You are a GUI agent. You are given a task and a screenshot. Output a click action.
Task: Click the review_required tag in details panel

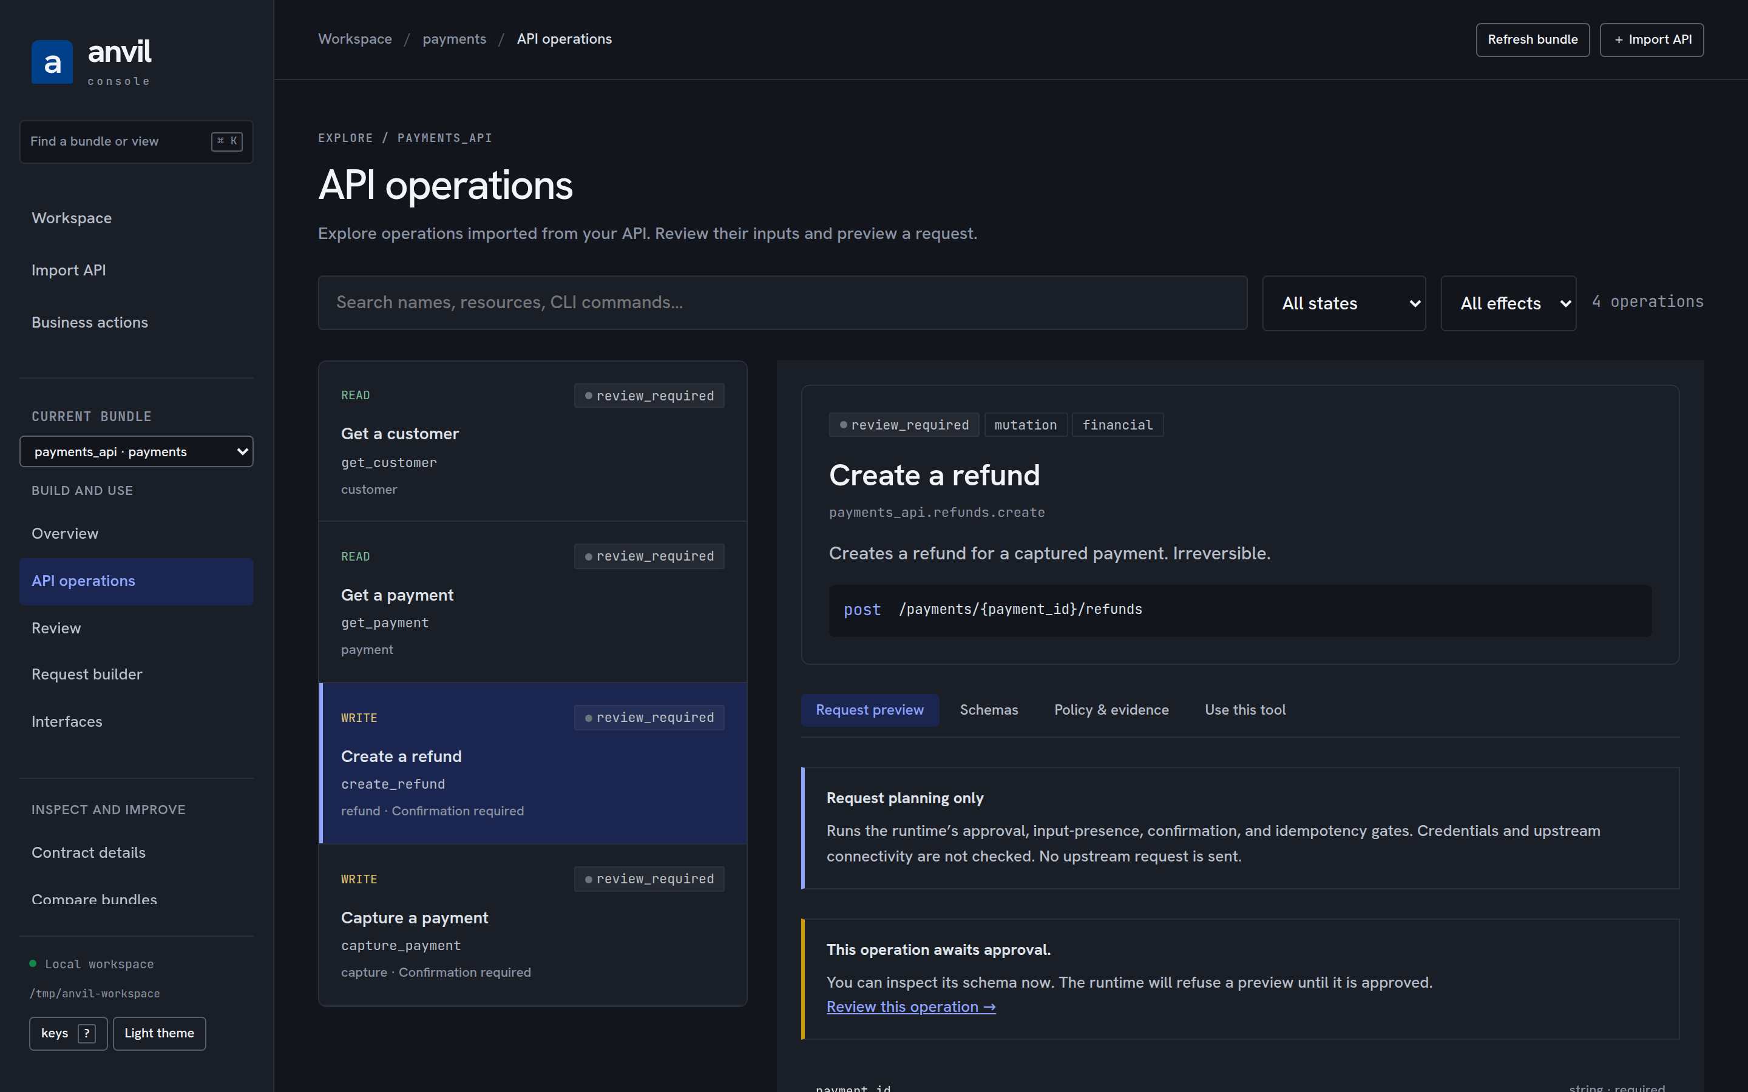pos(904,425)
